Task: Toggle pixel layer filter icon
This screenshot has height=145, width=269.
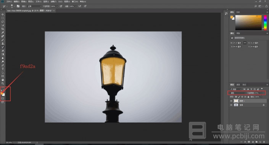Action: pos(245,89)
